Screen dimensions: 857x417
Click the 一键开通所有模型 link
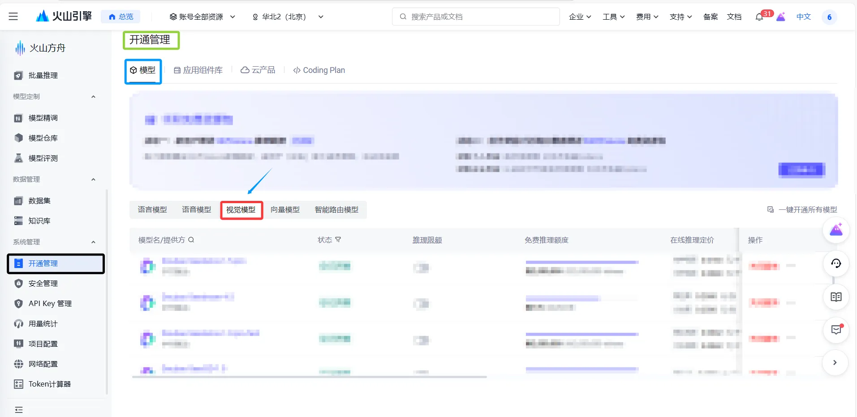(806, 209)
